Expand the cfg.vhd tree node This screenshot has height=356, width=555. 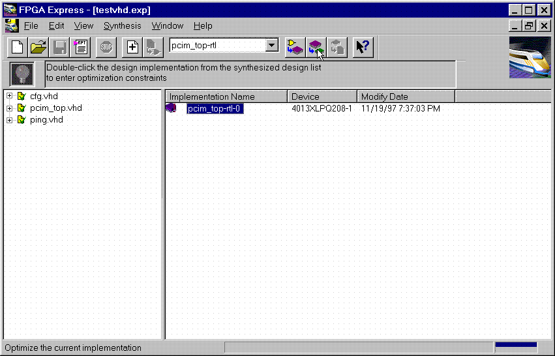point(10,96)
